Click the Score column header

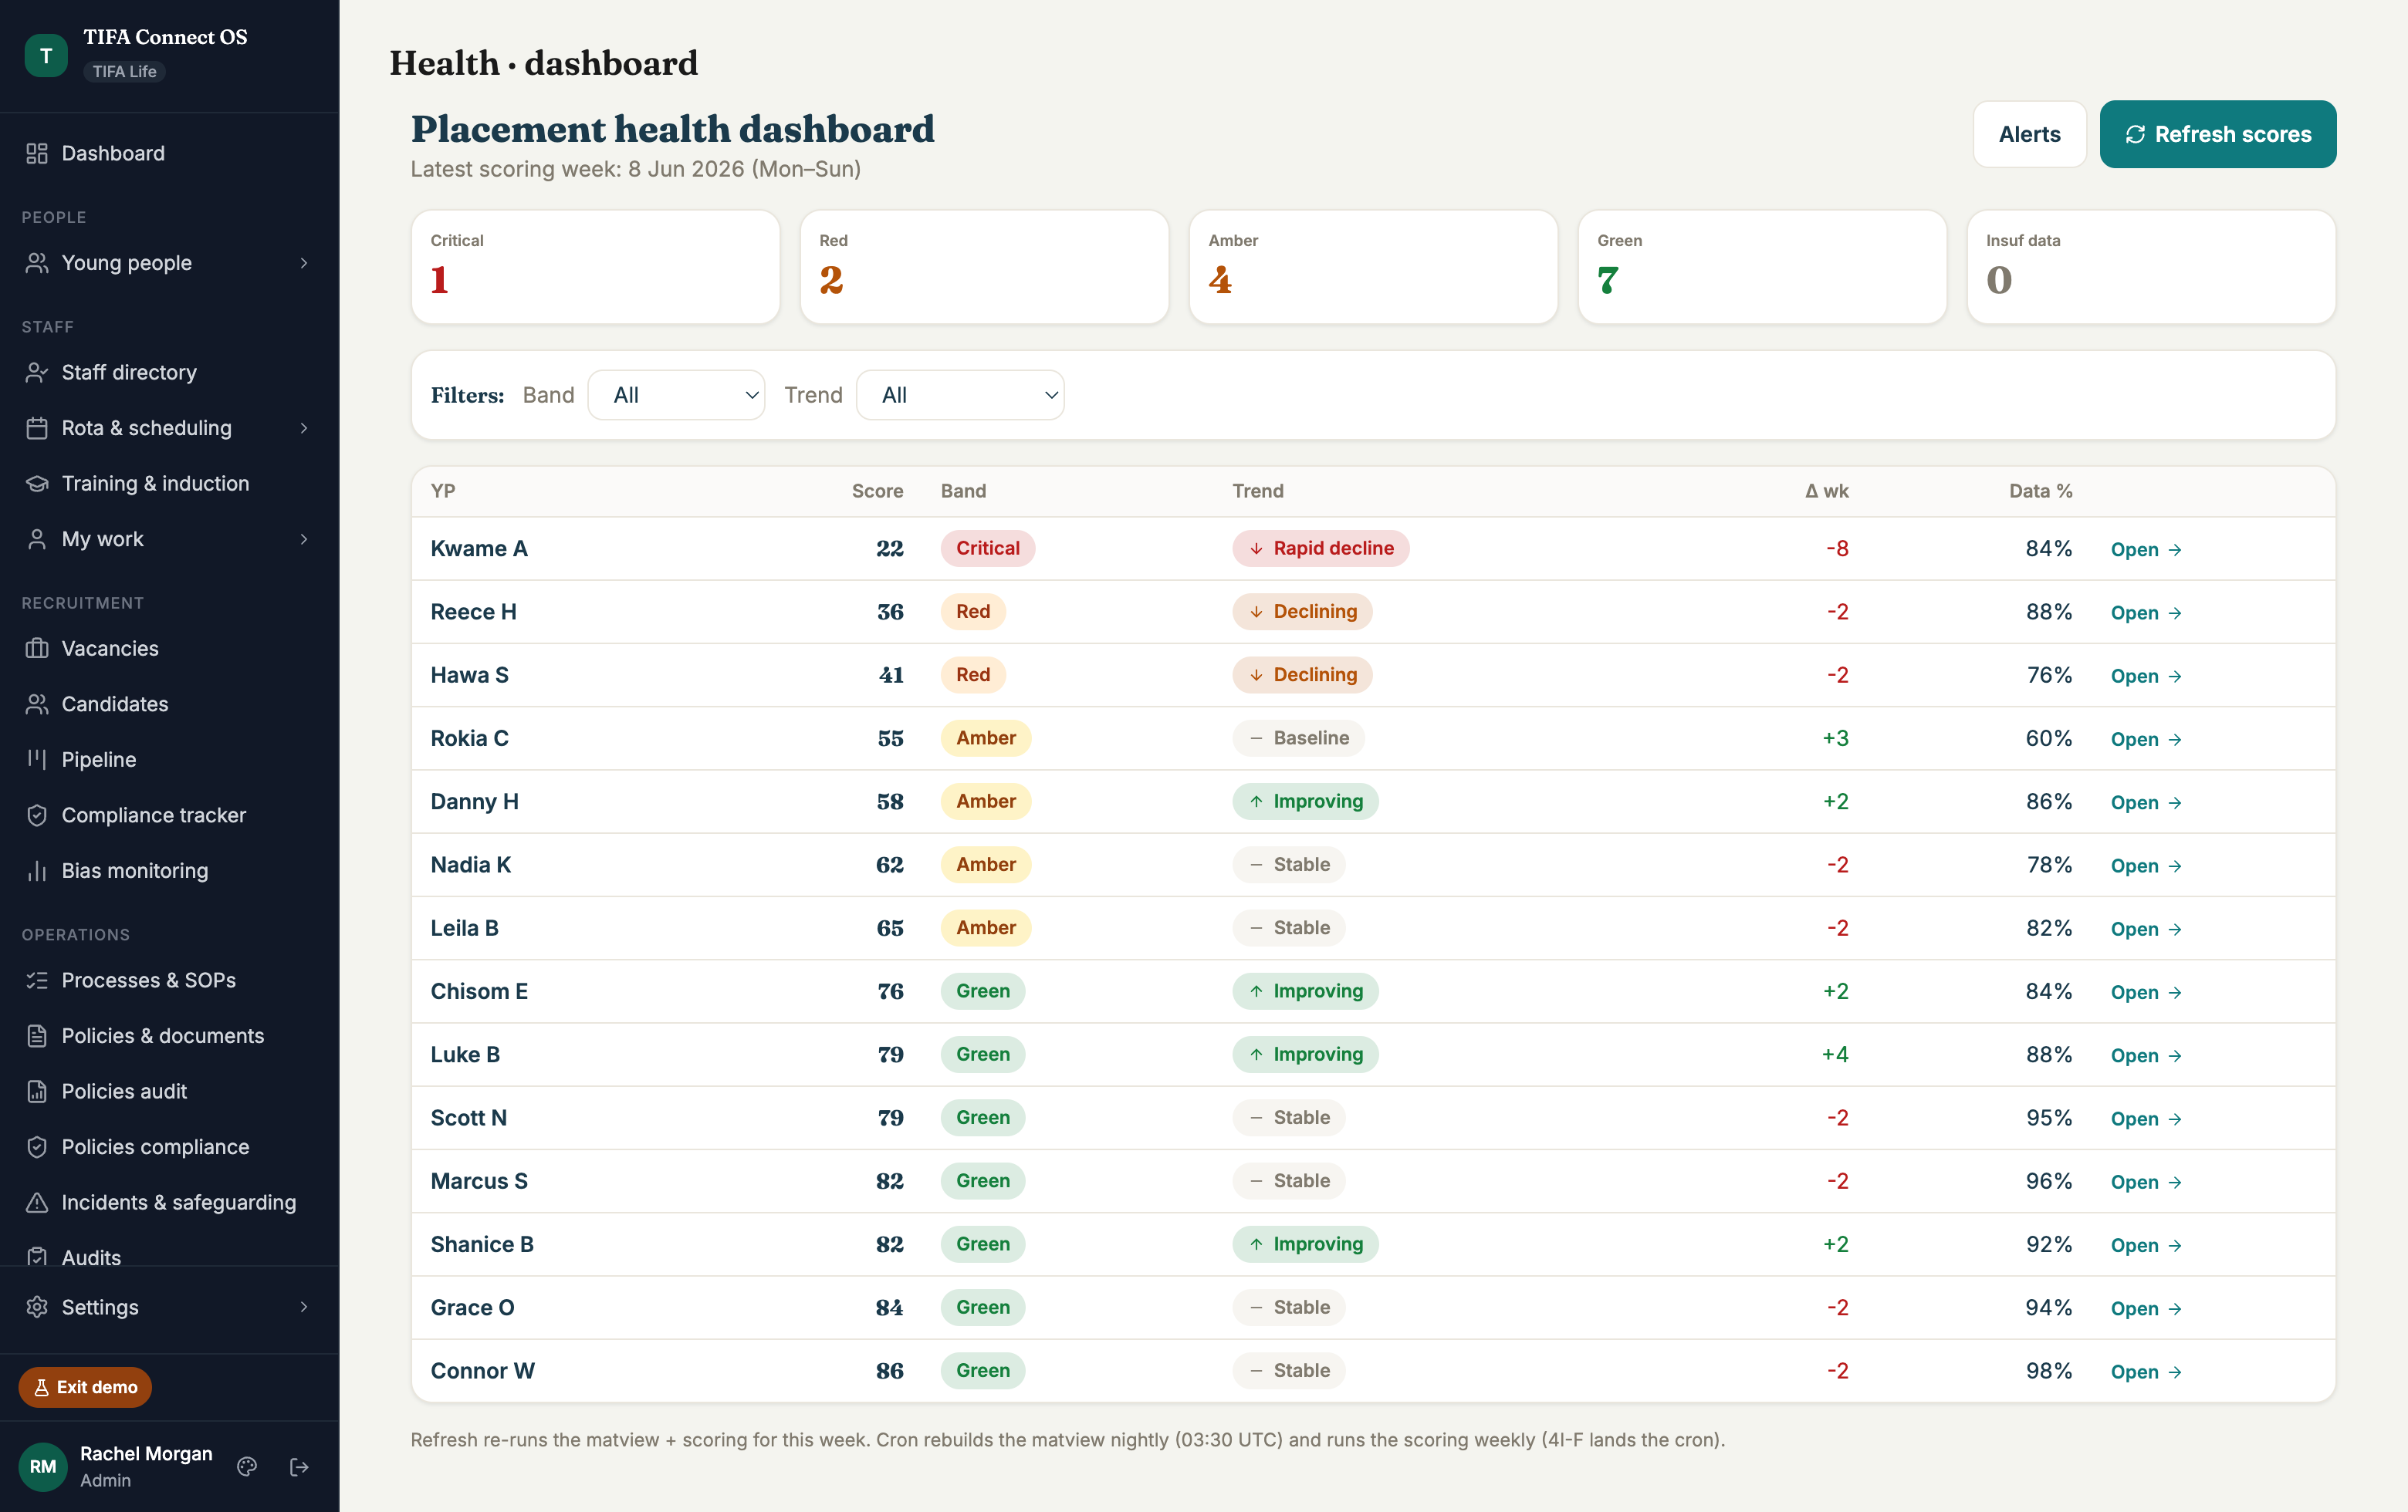[877, 491]
